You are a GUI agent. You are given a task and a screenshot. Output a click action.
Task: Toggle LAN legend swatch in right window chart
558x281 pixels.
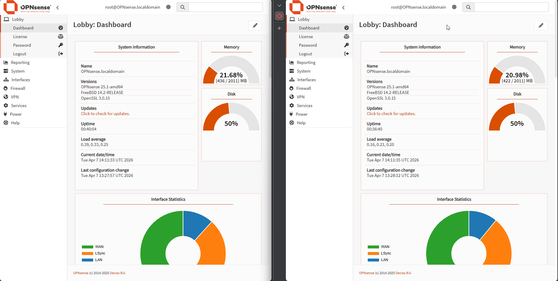pos(373,260)
